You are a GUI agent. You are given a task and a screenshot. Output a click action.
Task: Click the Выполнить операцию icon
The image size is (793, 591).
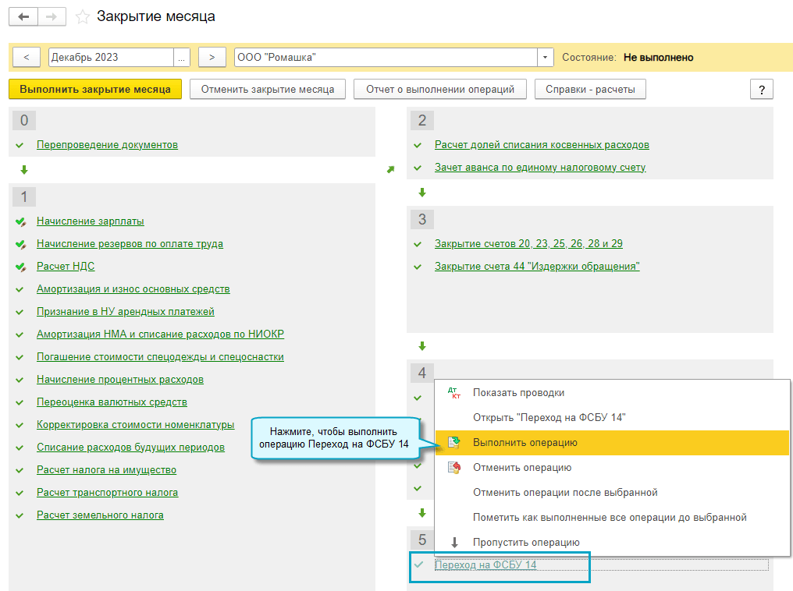[454, 443]
